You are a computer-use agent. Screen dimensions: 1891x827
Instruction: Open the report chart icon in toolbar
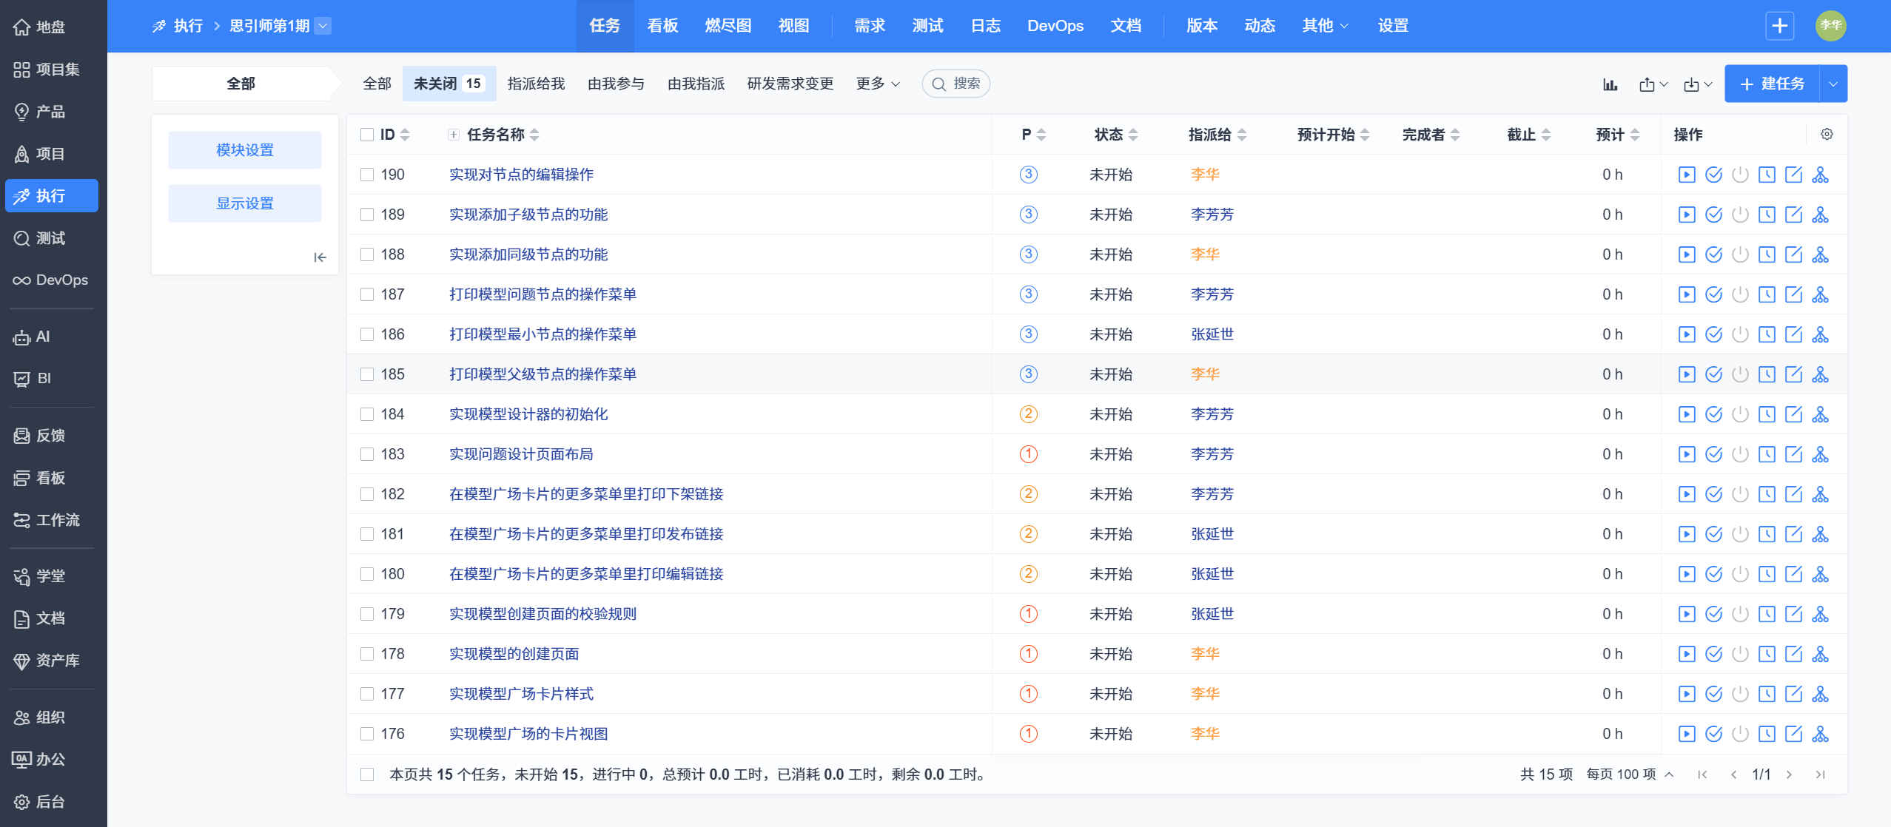[1610, 84]
